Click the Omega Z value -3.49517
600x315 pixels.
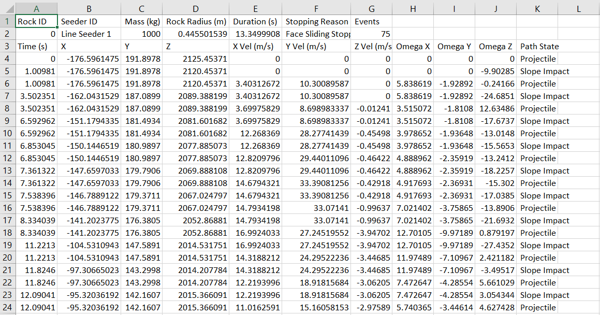(495, 270)
